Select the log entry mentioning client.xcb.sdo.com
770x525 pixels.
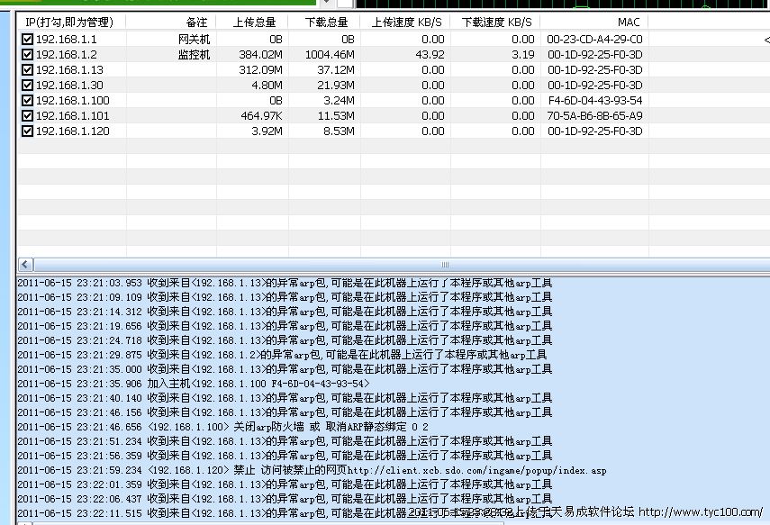[x=312, y=470]
